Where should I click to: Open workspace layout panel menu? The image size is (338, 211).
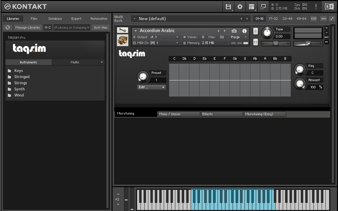point(252,7)
